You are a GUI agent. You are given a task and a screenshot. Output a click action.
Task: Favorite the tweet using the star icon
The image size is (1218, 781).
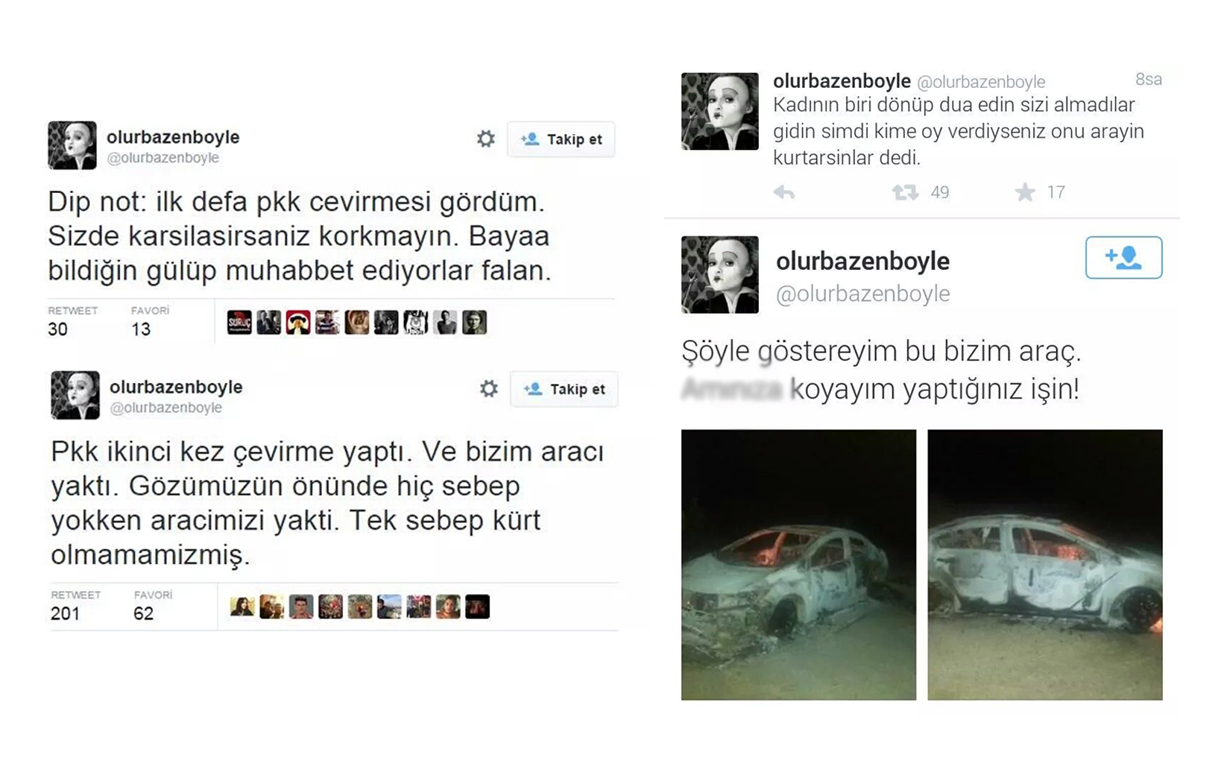coord(1025,192)
